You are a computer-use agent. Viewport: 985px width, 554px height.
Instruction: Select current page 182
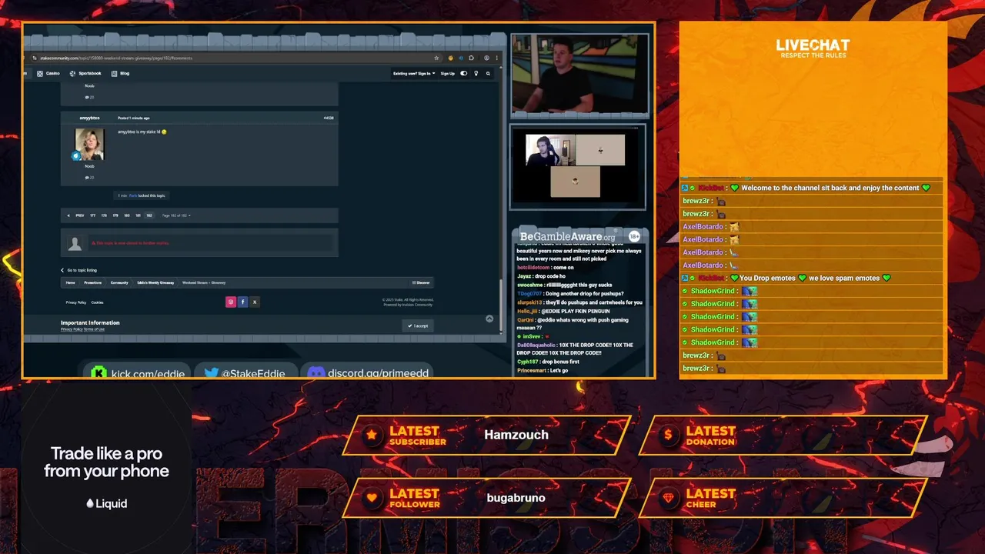click(x=149, y=215)
